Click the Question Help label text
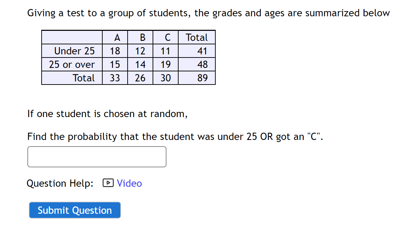Image resolution: width=404 pixels, height=247 pixels. (x=59, y=183)
